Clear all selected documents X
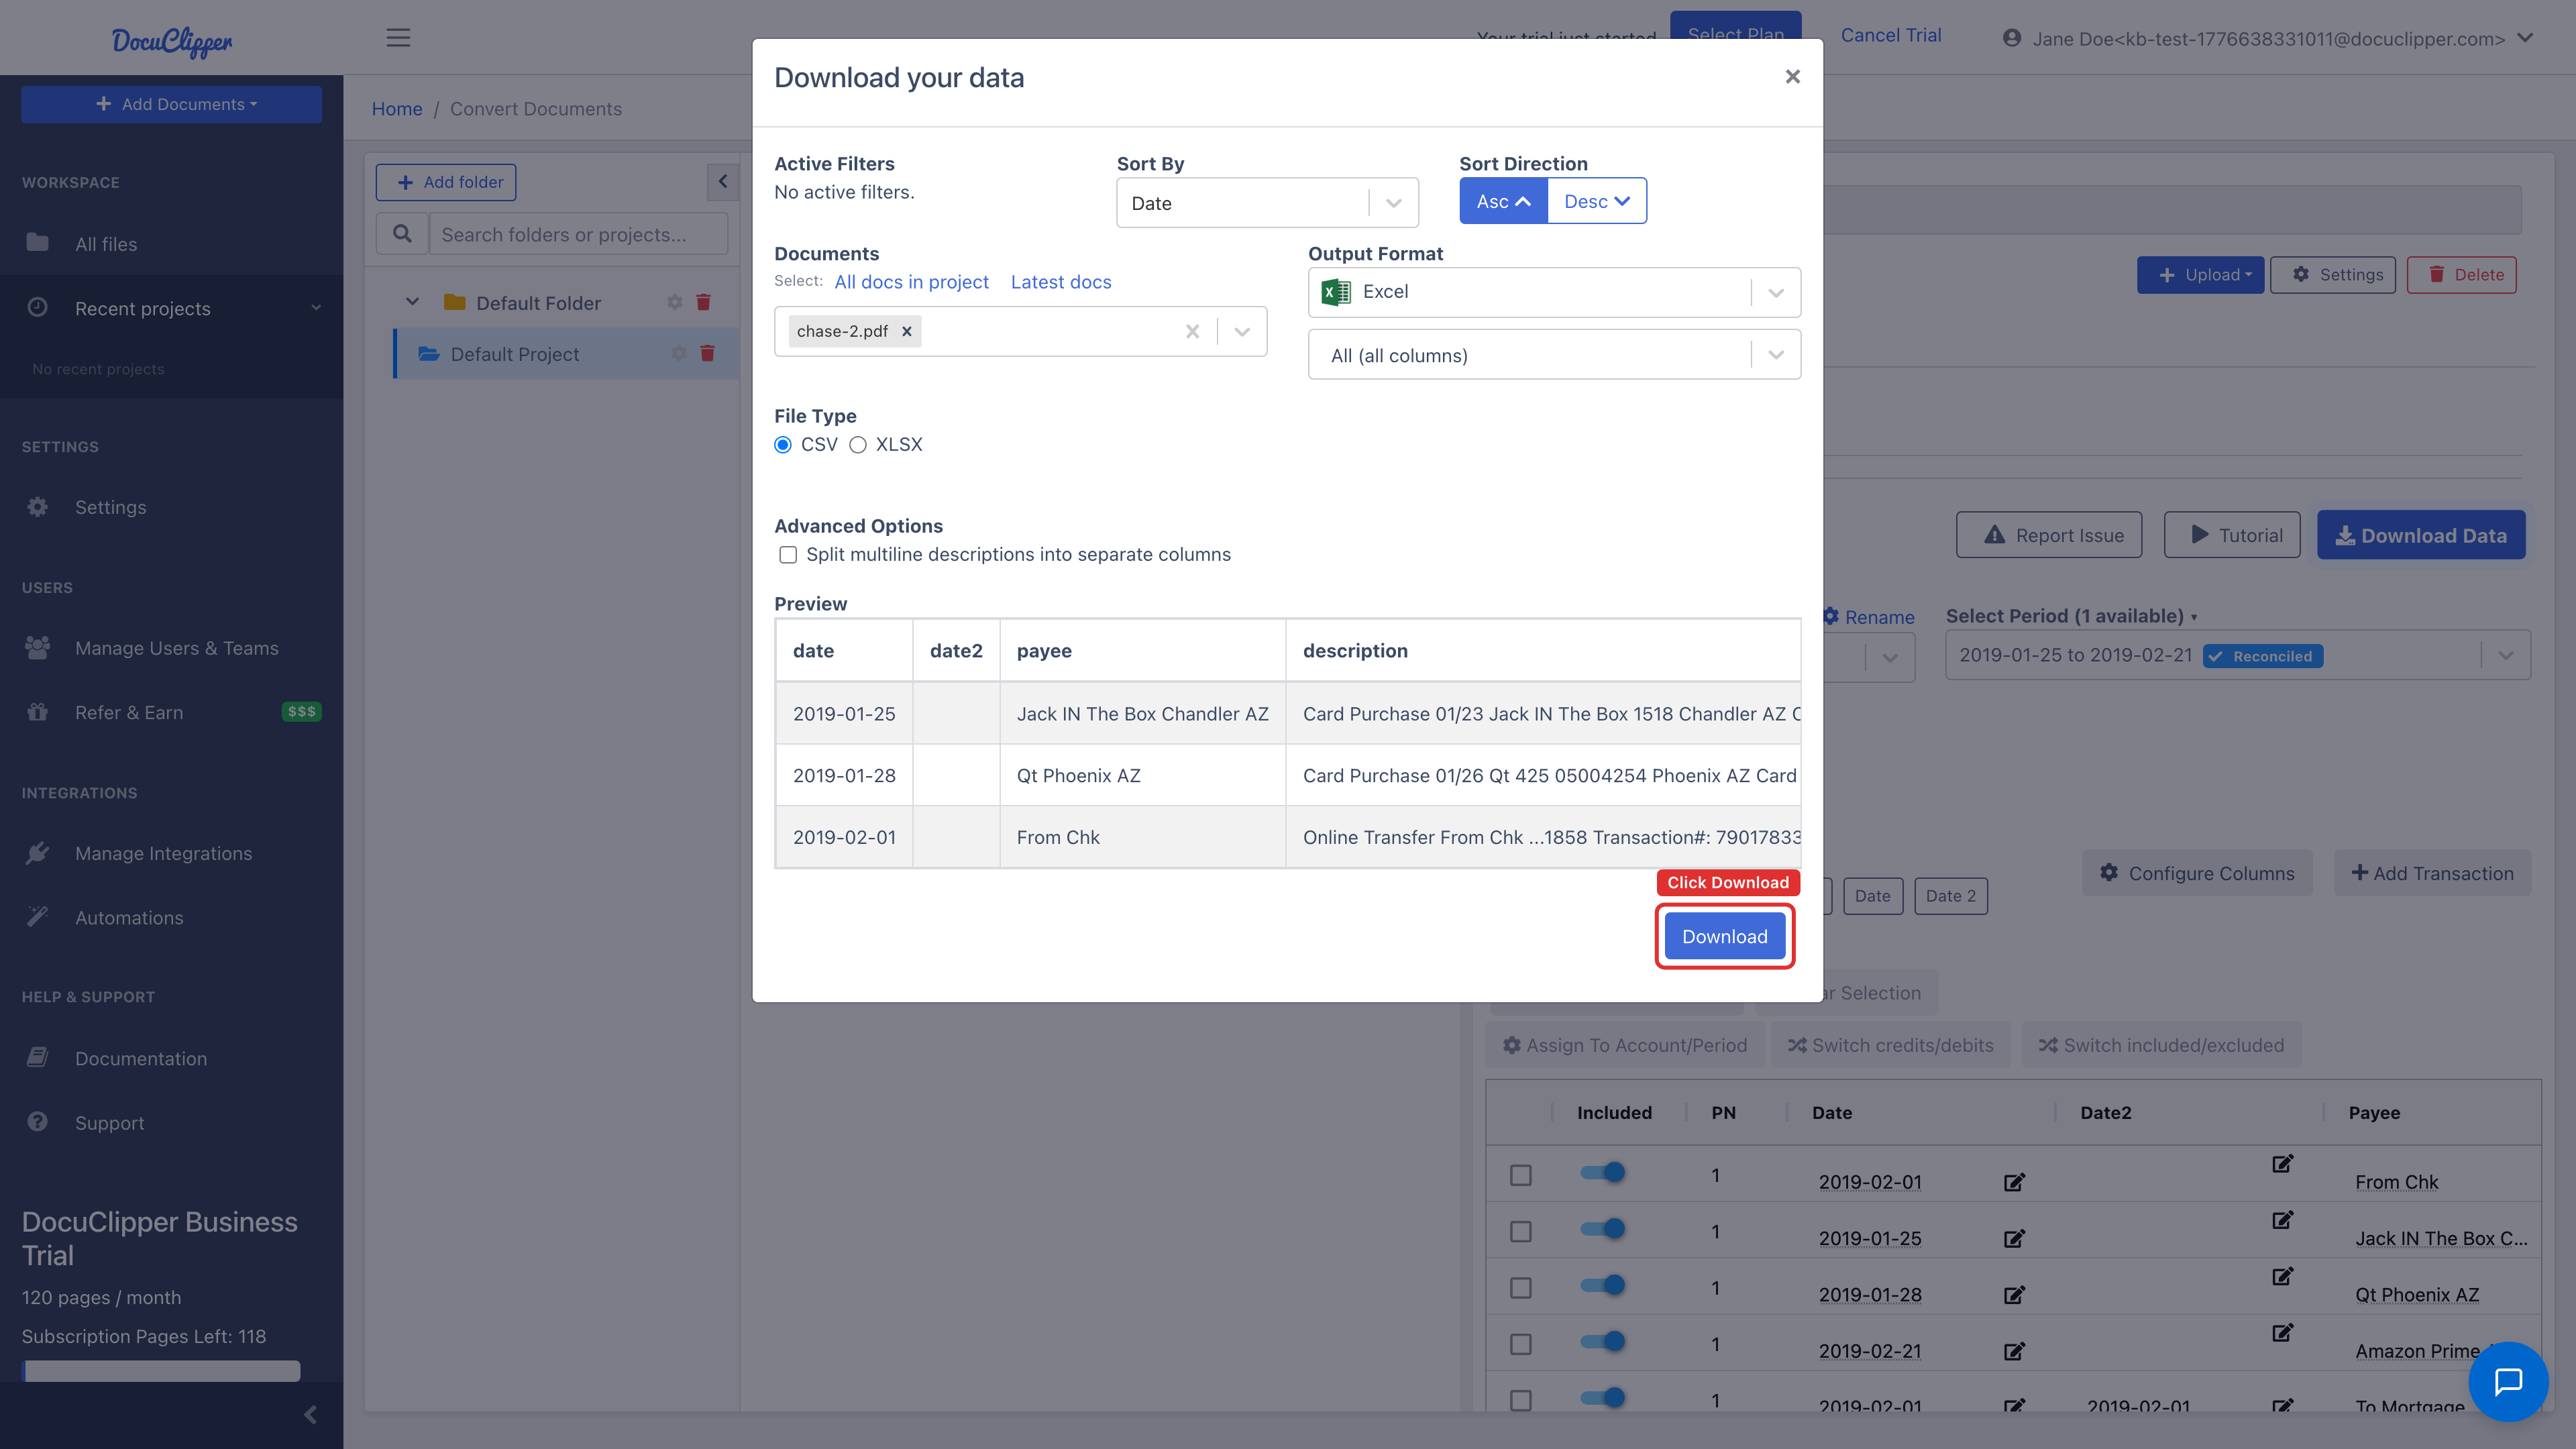Screen dimensions: 2576x1449 pyautogui.click(x=1192, y=332)
